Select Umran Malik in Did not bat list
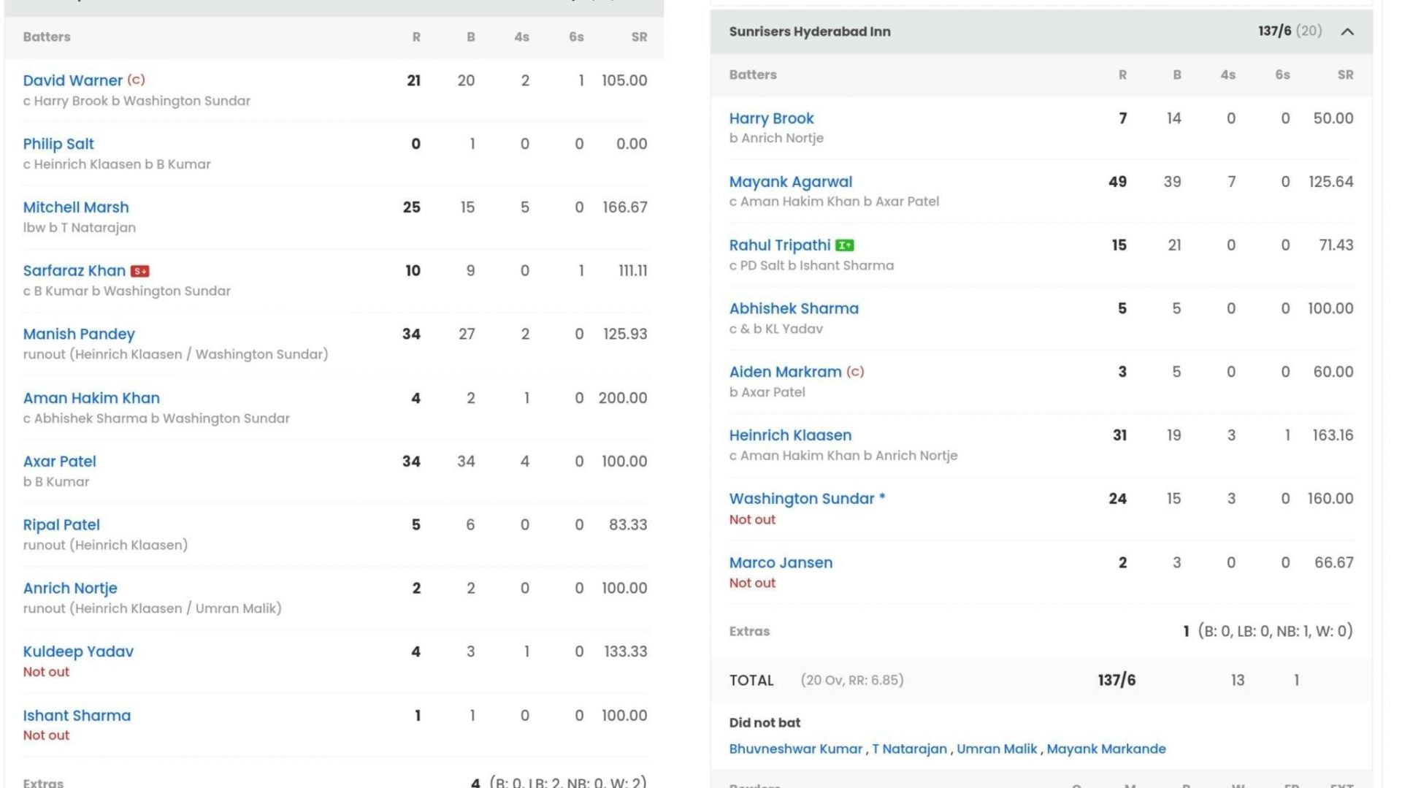 coord(996,749)
